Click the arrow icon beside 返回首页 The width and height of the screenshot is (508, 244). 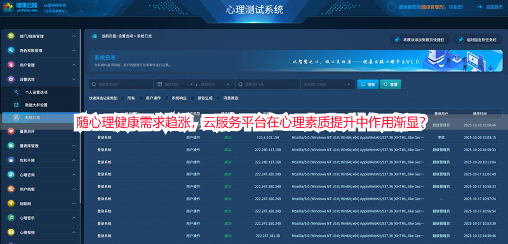coord(480,7)
